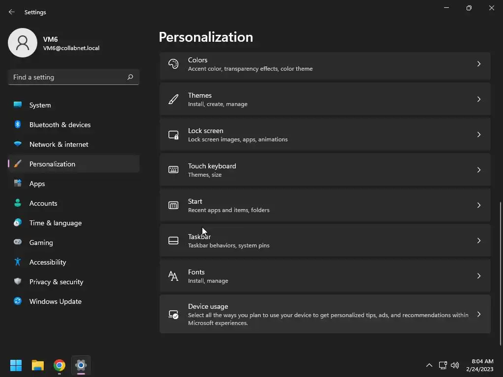Go to Privacy & security settings
This screenshot has height=377, width=503.
coord(56,282)
